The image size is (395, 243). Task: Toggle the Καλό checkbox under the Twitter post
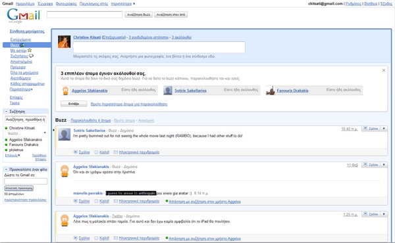[96, 238]
